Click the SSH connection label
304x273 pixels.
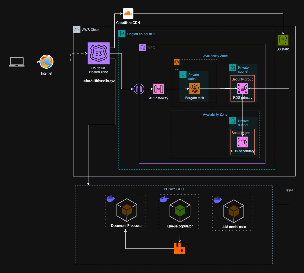tap(289, 190)
